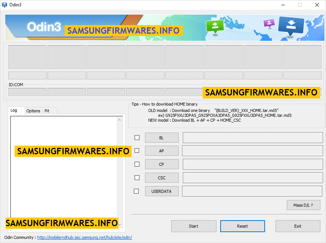Image resolution: width=326 pixels, height=243 pixels.
Task: Click the first ID:COM port slot
Action: click(27, 92)
